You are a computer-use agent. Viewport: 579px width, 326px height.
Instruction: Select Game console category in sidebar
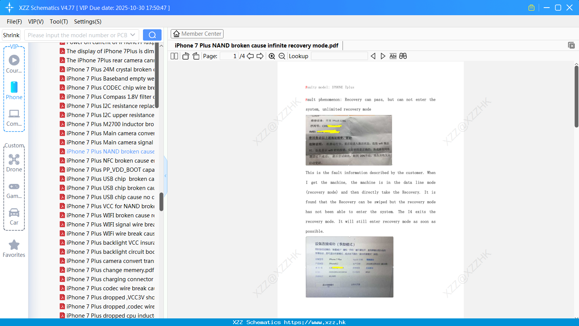pyautogui.click(x=14, y=190)
